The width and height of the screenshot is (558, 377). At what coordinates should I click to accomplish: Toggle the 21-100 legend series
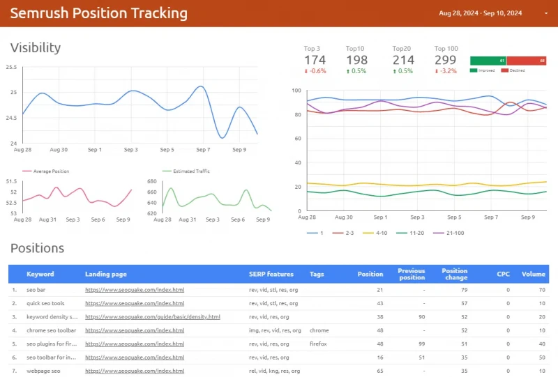point(448,233)
